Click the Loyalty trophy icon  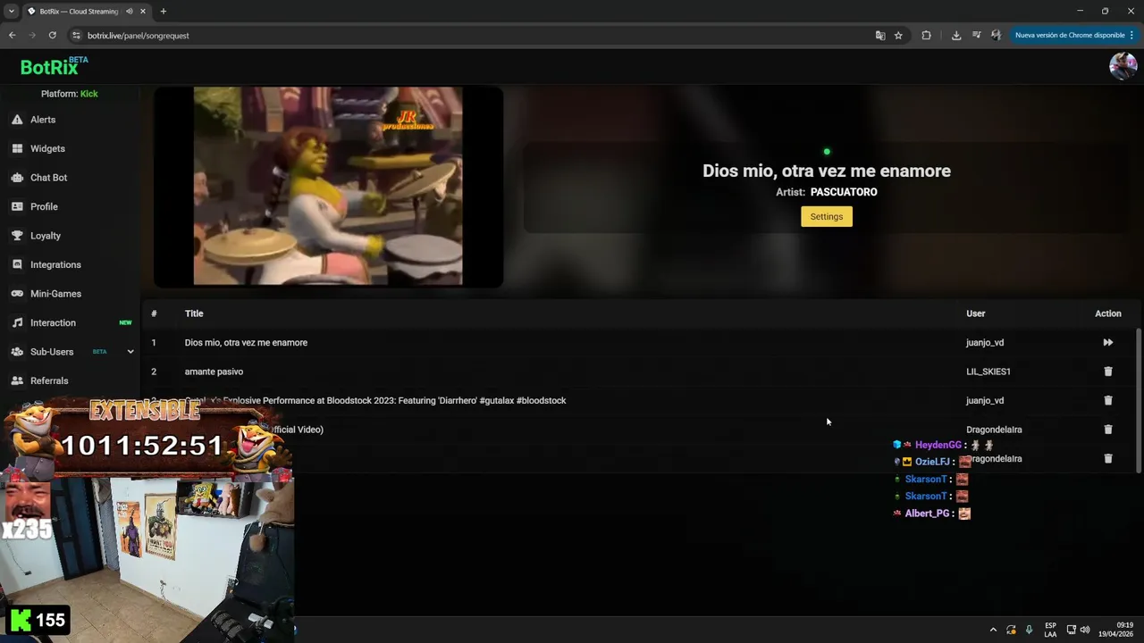coord(17,236)
